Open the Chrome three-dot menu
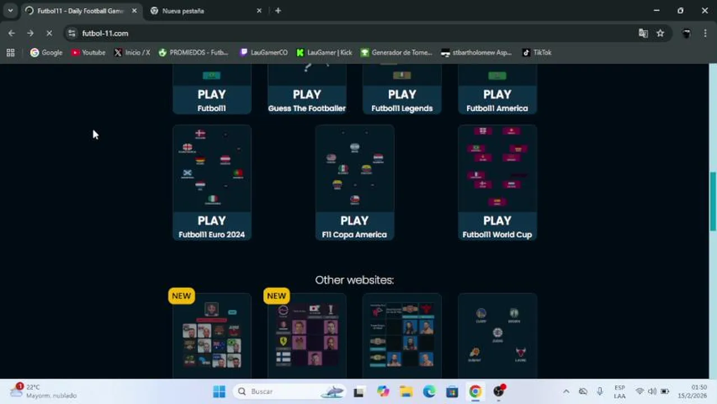This screenshot has width=717, height=404. 705,33
